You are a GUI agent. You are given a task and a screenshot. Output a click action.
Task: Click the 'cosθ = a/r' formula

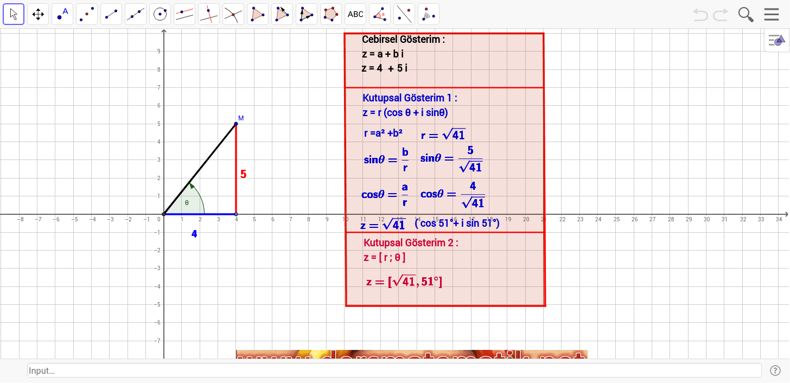385,195
